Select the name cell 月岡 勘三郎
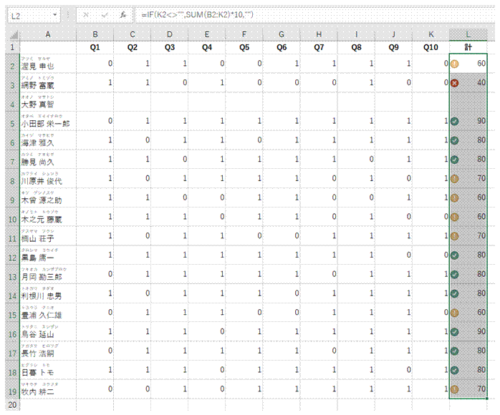 pyautogui.click(x=48, y=274)
